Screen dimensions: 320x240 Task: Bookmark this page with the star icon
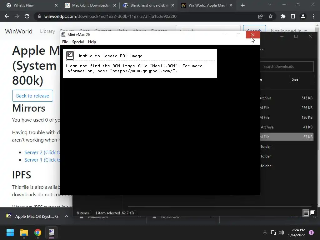pyautogui.click(x=271, y=16)
